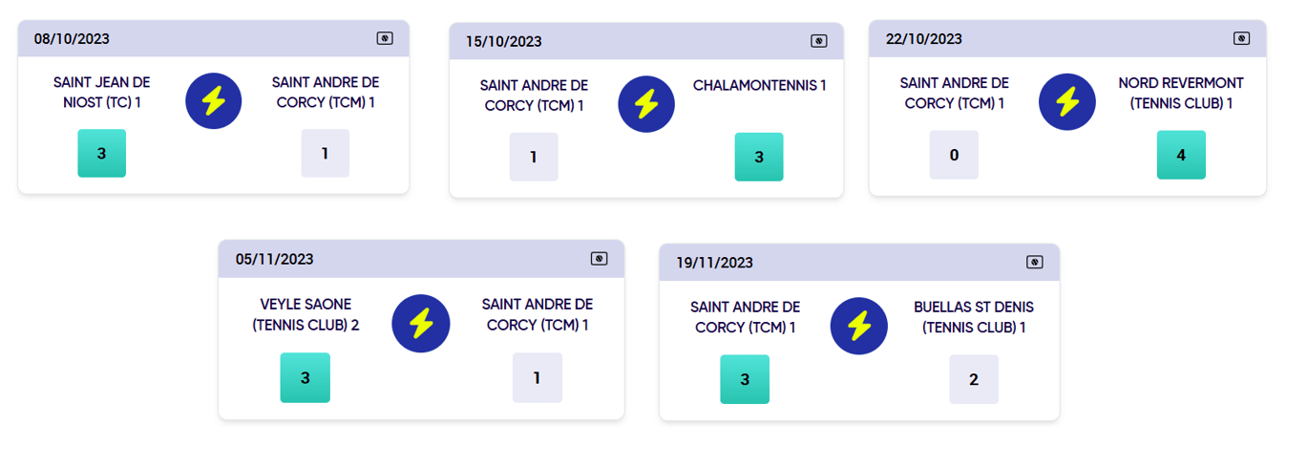Open the Buellas St Denis (Tennis Club) 1 team
The width and height of the screenshot is (1308, 468).
(974, 317)
